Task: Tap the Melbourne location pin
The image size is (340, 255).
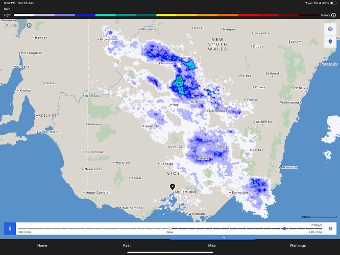Action: click(x=173, y=187)
